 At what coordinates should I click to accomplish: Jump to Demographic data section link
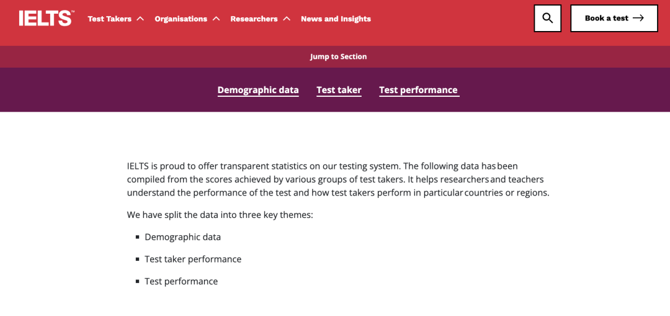258,90
